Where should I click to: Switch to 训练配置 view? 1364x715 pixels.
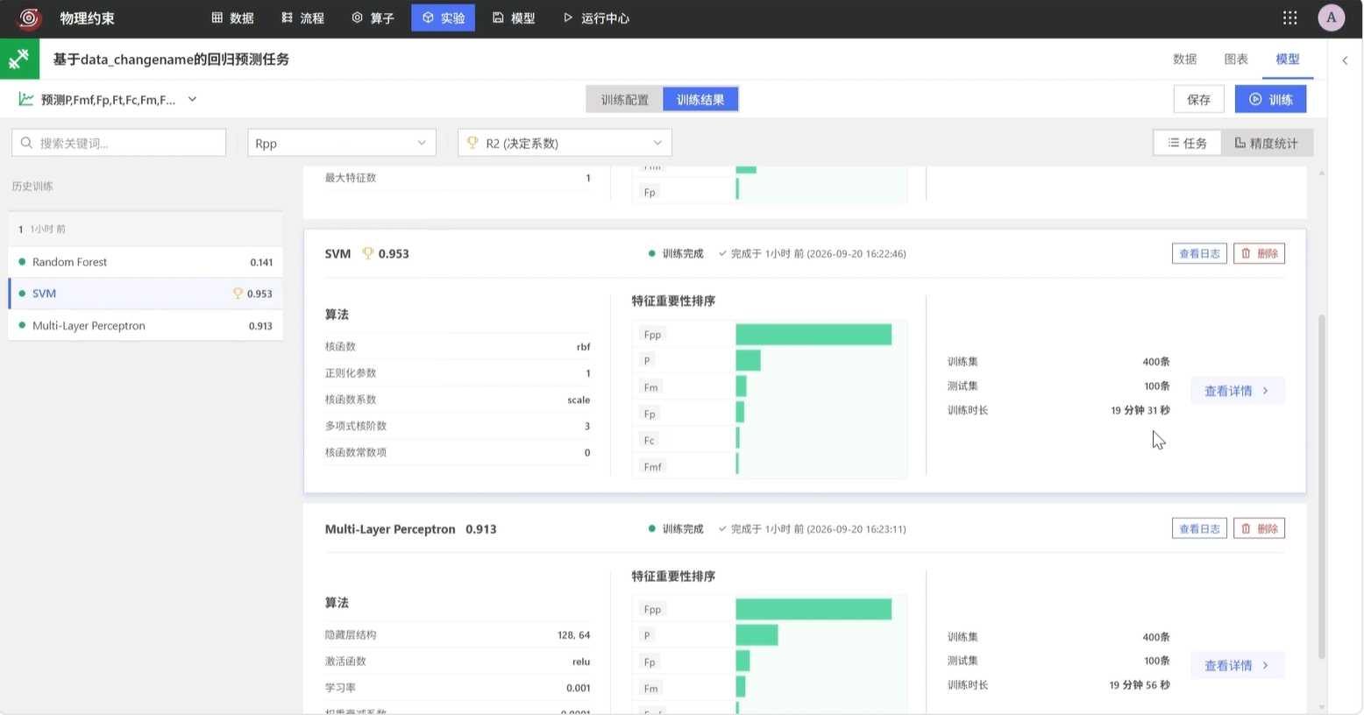(x=624, y=100)
